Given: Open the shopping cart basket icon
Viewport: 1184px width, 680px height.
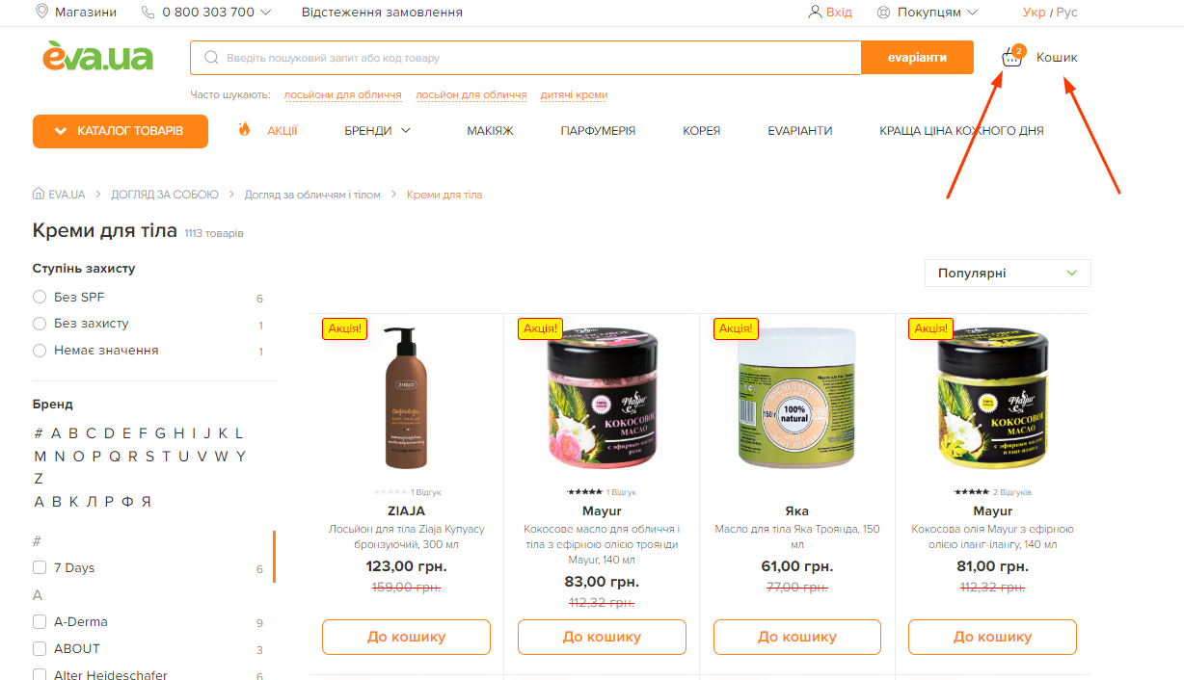Looking at the screenshot, I should 1012,57.
